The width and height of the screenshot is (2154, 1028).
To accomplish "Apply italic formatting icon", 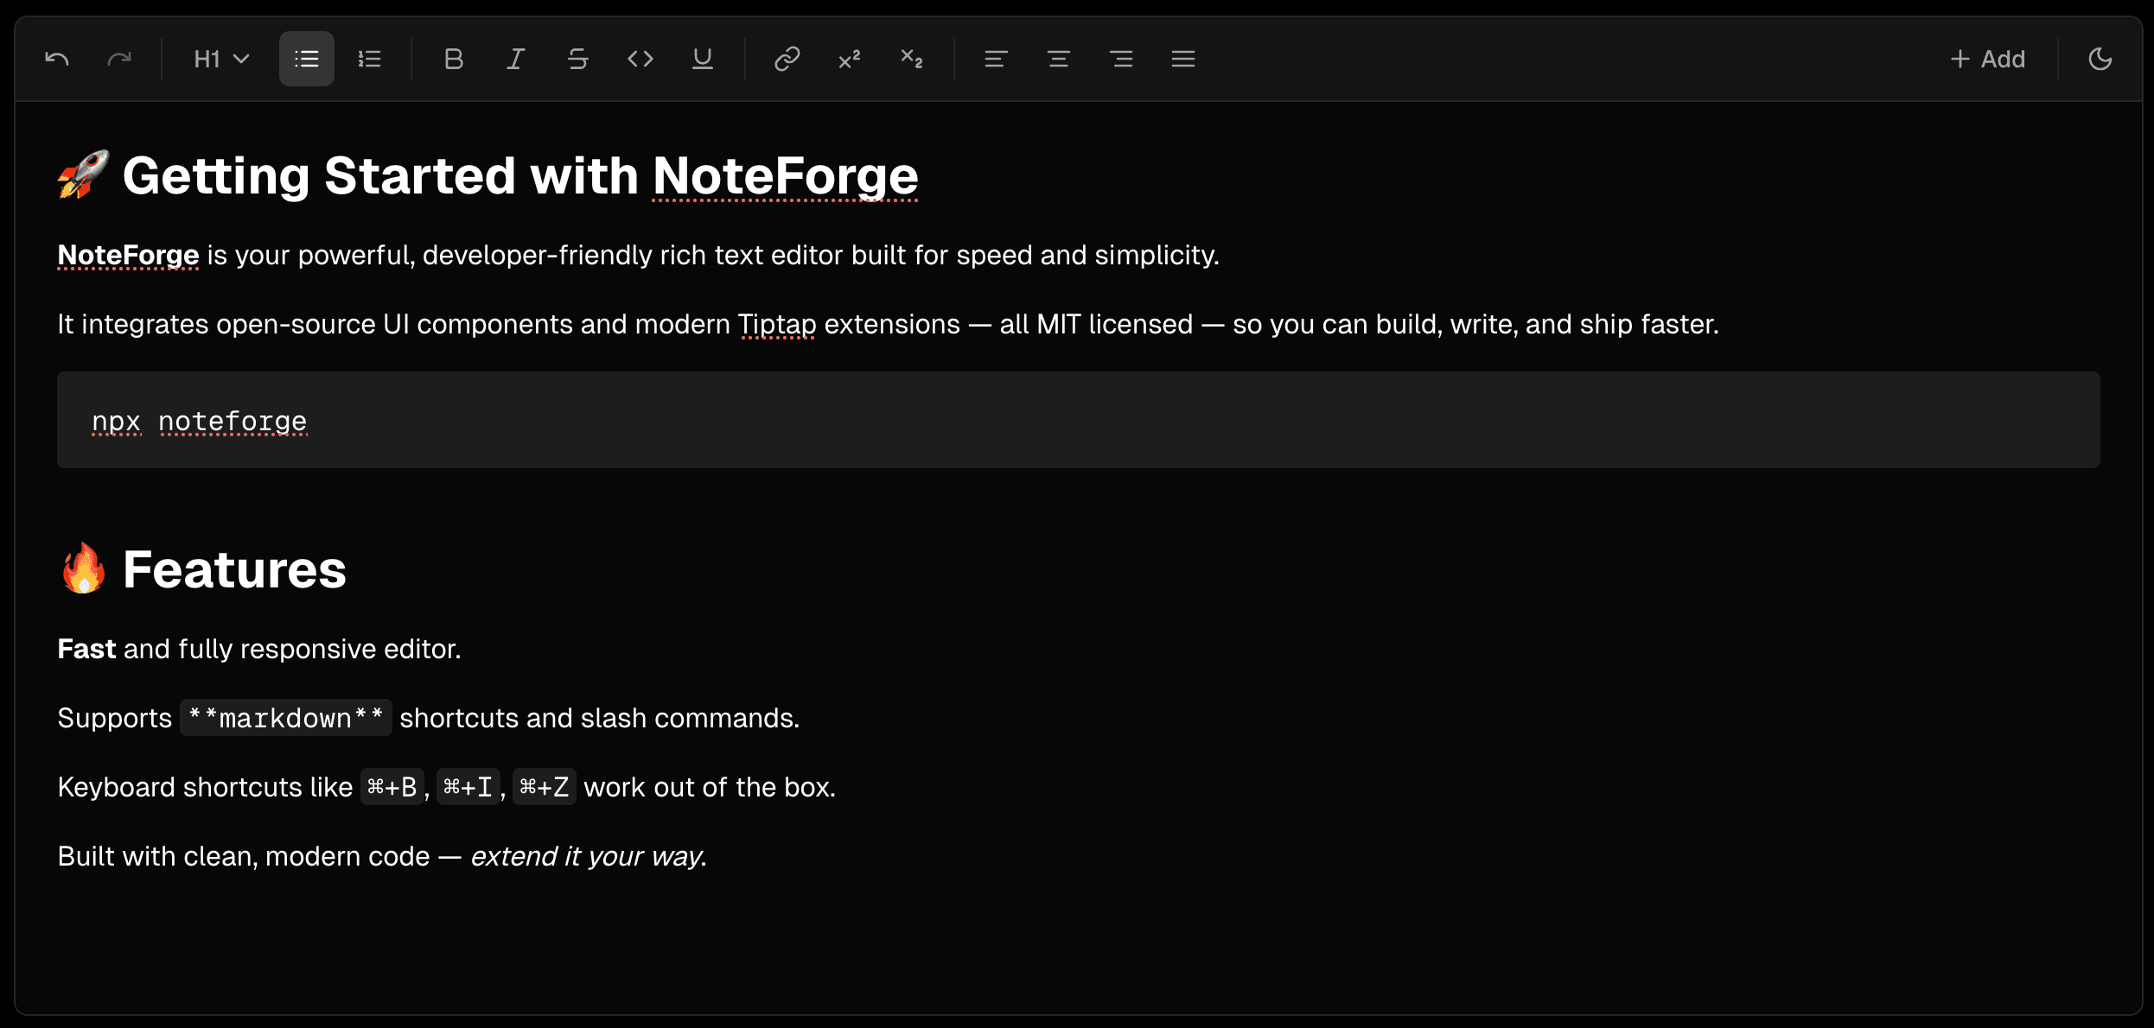I will click(x=515, y=59).
